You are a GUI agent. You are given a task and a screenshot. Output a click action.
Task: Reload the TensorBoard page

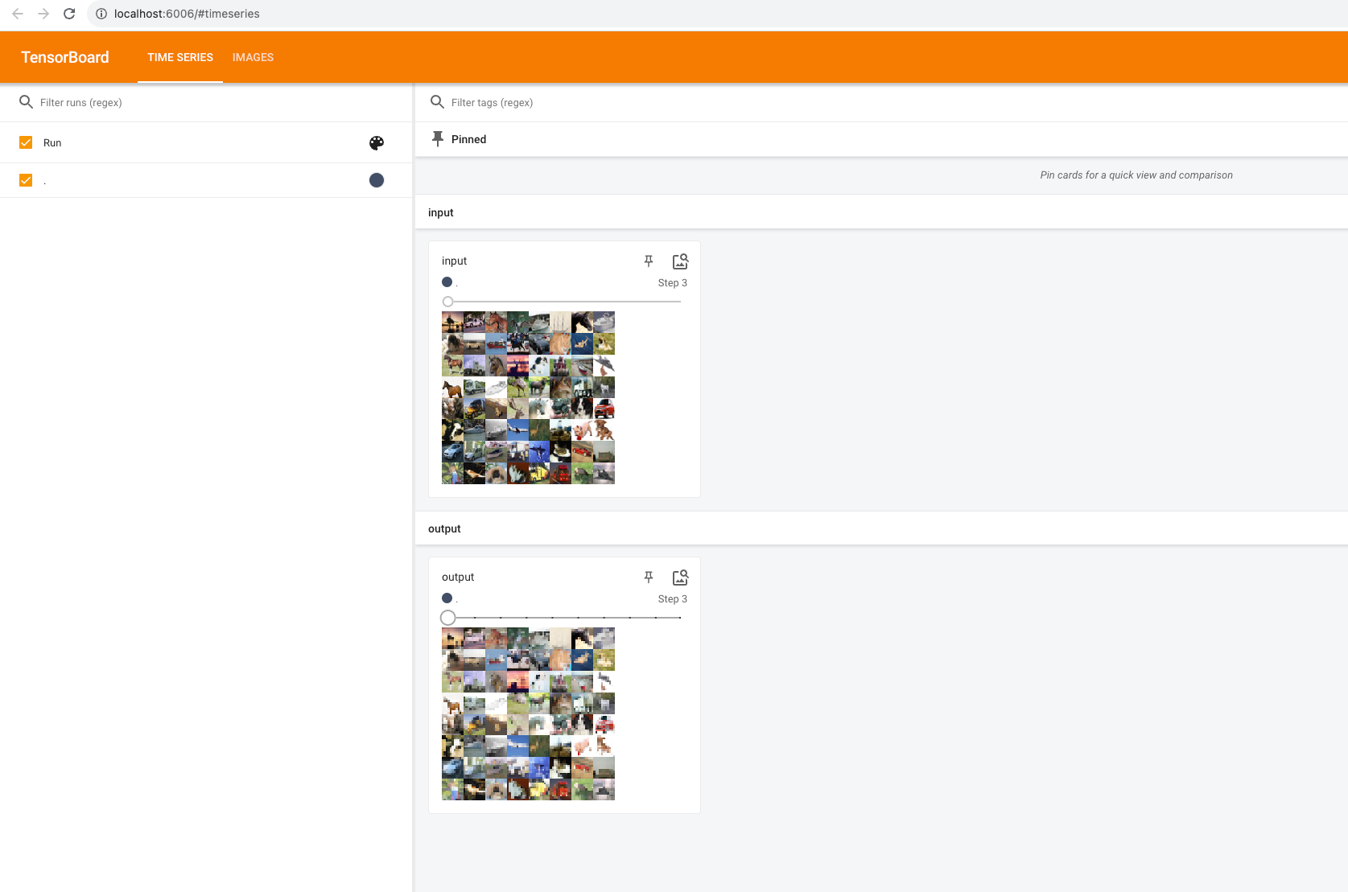click(69, 14)
